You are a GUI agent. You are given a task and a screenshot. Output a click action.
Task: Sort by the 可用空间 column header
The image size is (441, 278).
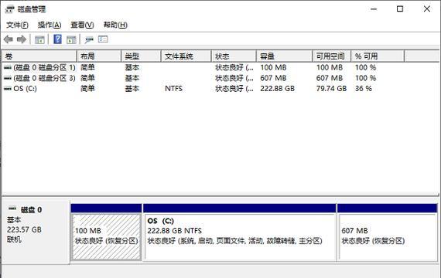332,56
